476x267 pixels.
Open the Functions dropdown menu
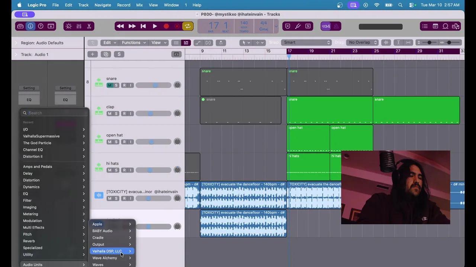point(134,43)
